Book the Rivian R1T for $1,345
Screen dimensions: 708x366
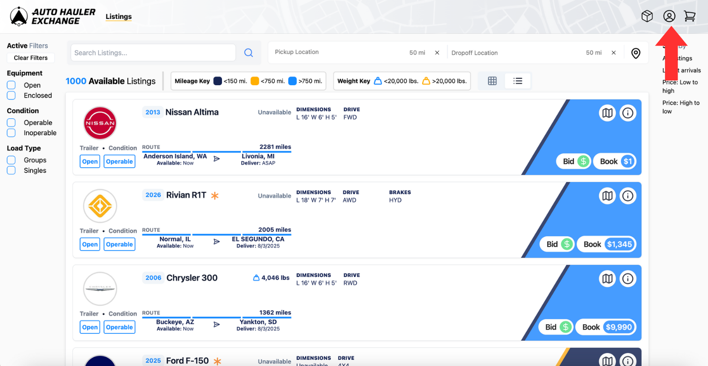tap(607, 244)
